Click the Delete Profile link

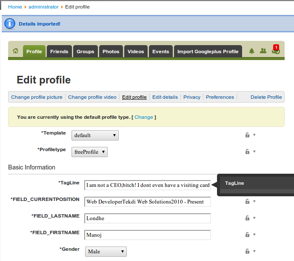[266, 97]
